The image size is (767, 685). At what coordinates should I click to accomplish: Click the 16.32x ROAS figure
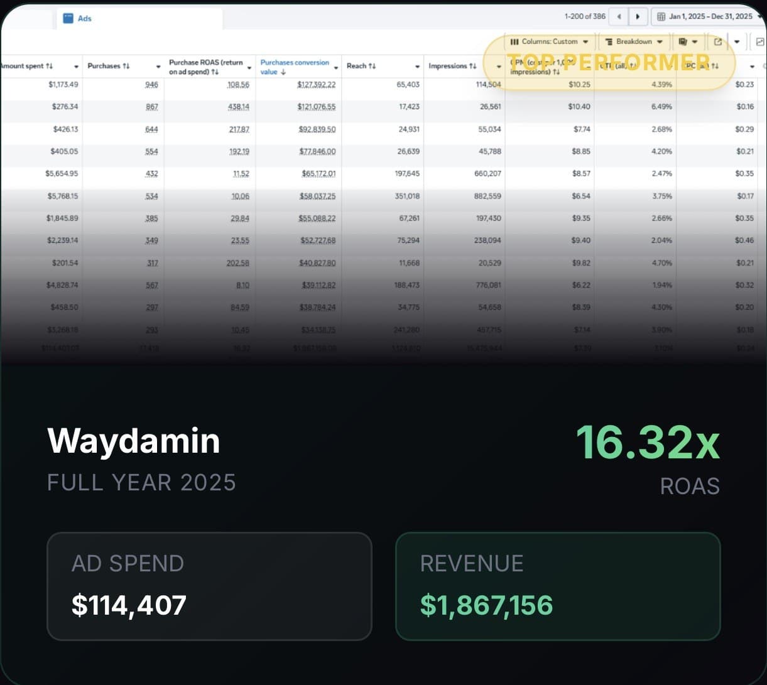pyautogui.click(x=648, y=442)
